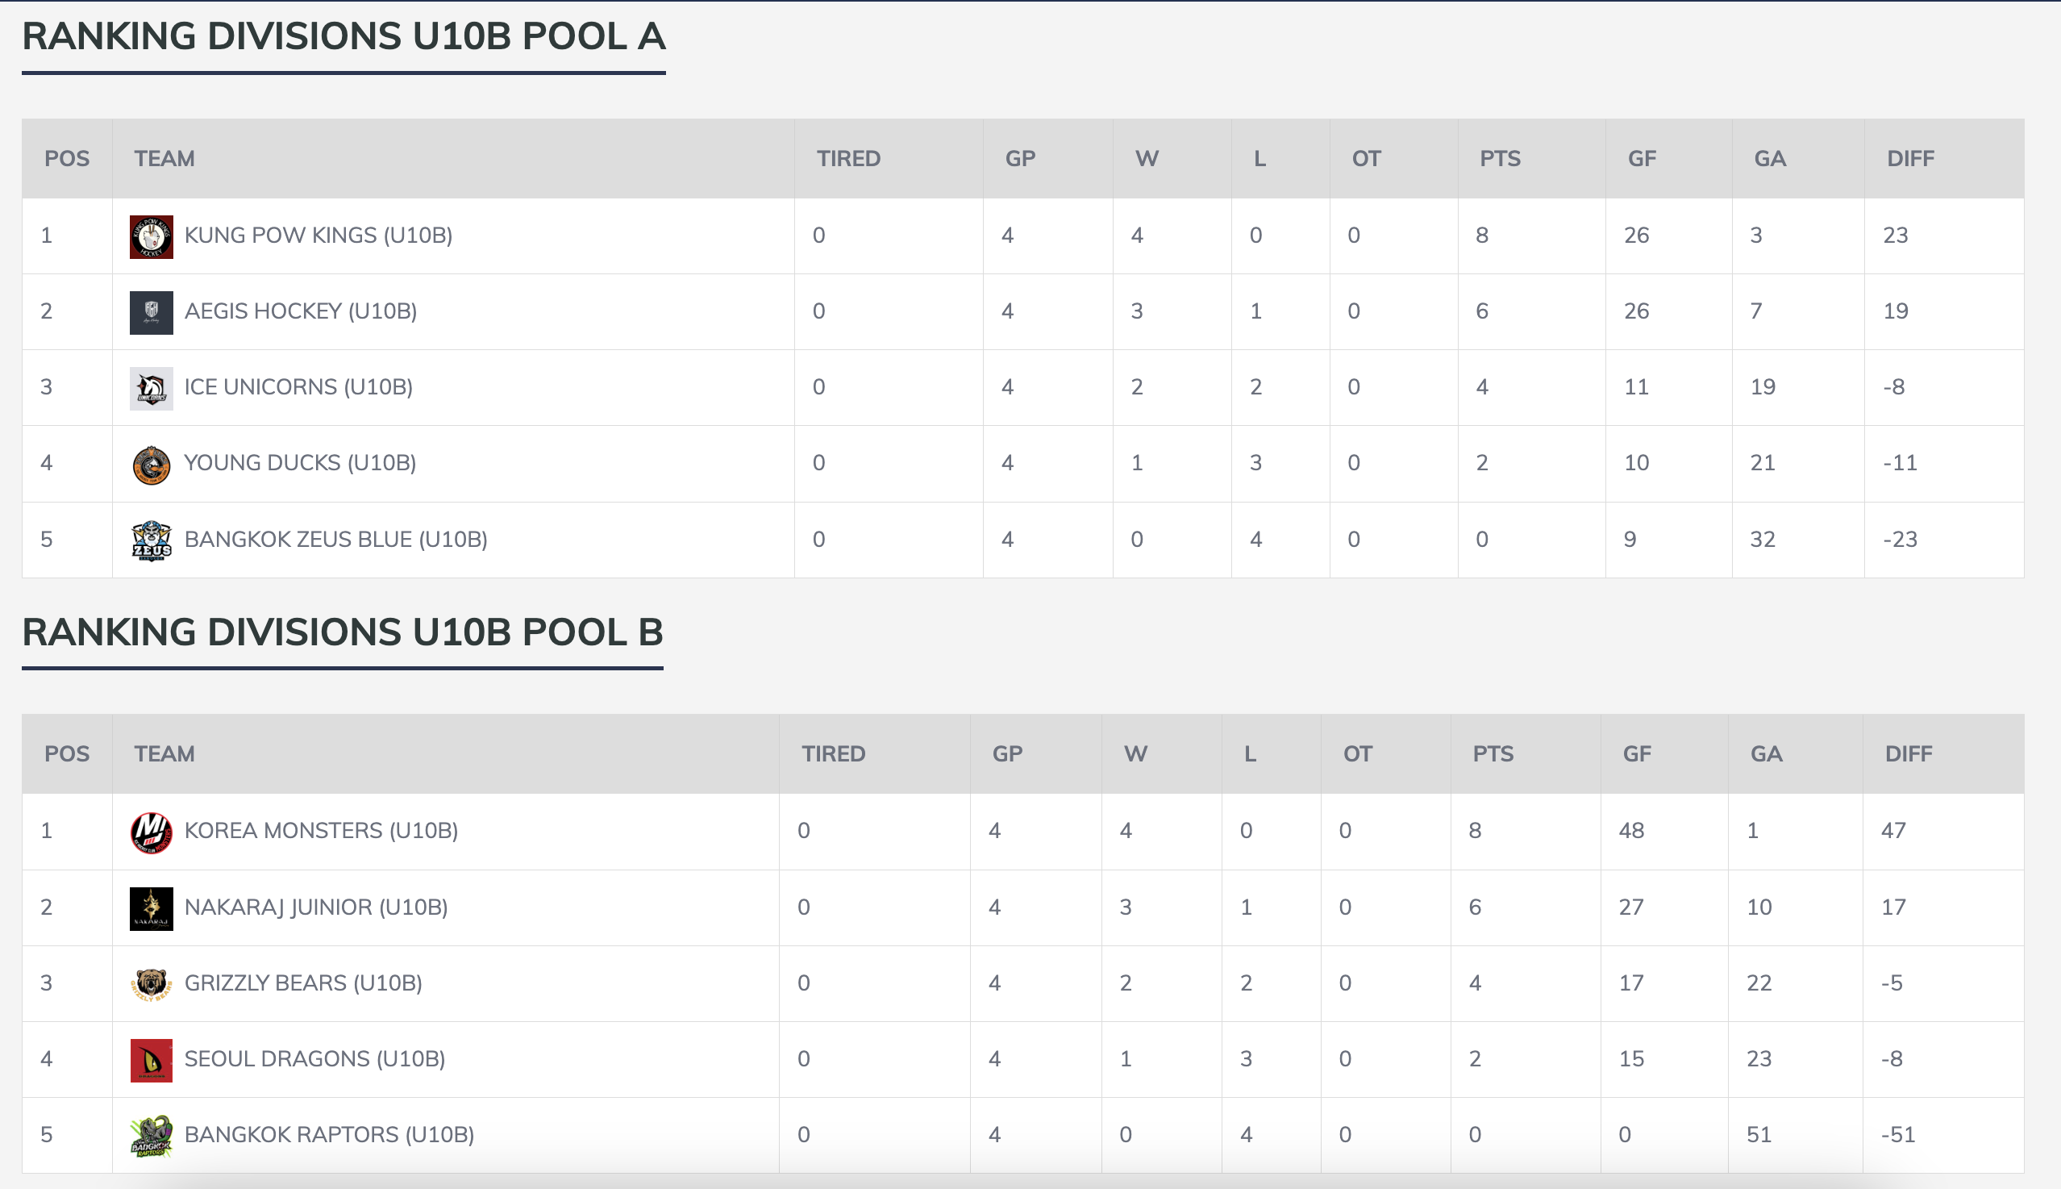Click the Ice Unicorns team logo
2061x1189 pixels.
[151, 389]
